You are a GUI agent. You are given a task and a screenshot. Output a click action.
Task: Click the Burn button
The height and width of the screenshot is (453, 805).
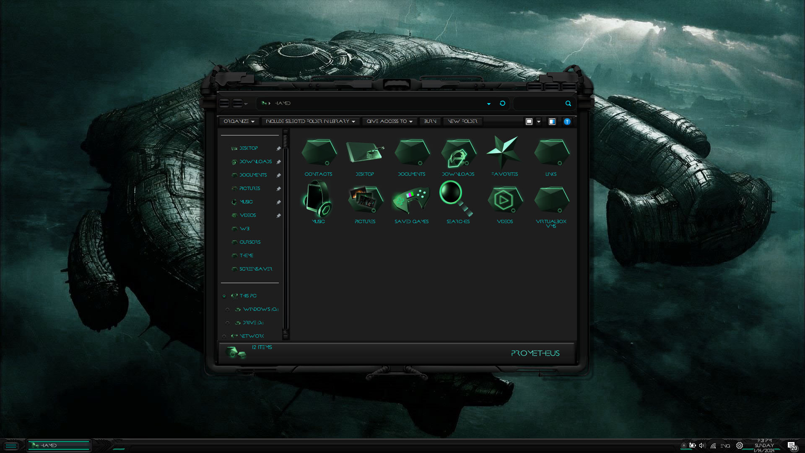tap(430, 121)
